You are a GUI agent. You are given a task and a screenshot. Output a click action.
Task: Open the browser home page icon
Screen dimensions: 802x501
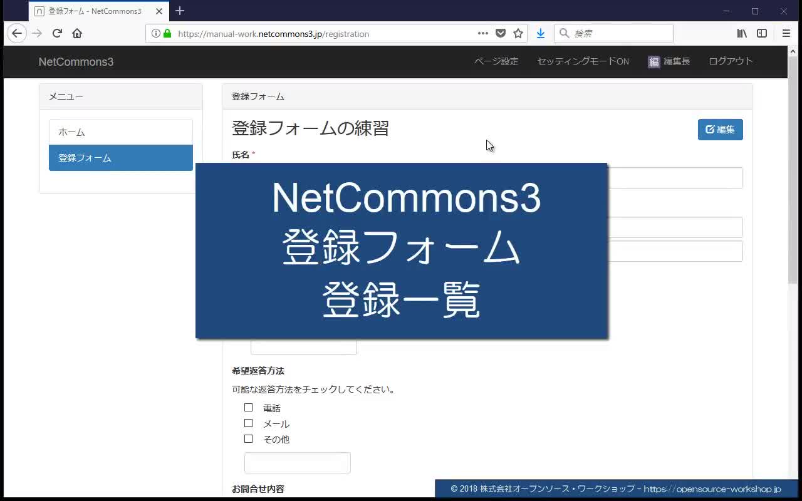(77, 34)
